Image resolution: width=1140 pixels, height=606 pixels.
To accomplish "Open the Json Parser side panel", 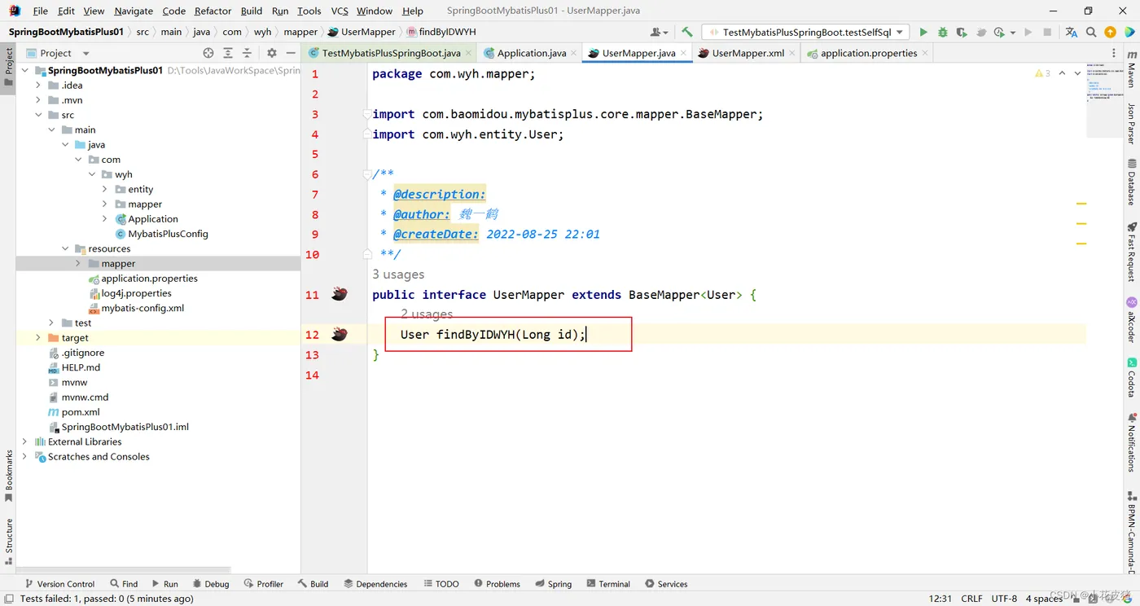I will [x=1132, y=123].
